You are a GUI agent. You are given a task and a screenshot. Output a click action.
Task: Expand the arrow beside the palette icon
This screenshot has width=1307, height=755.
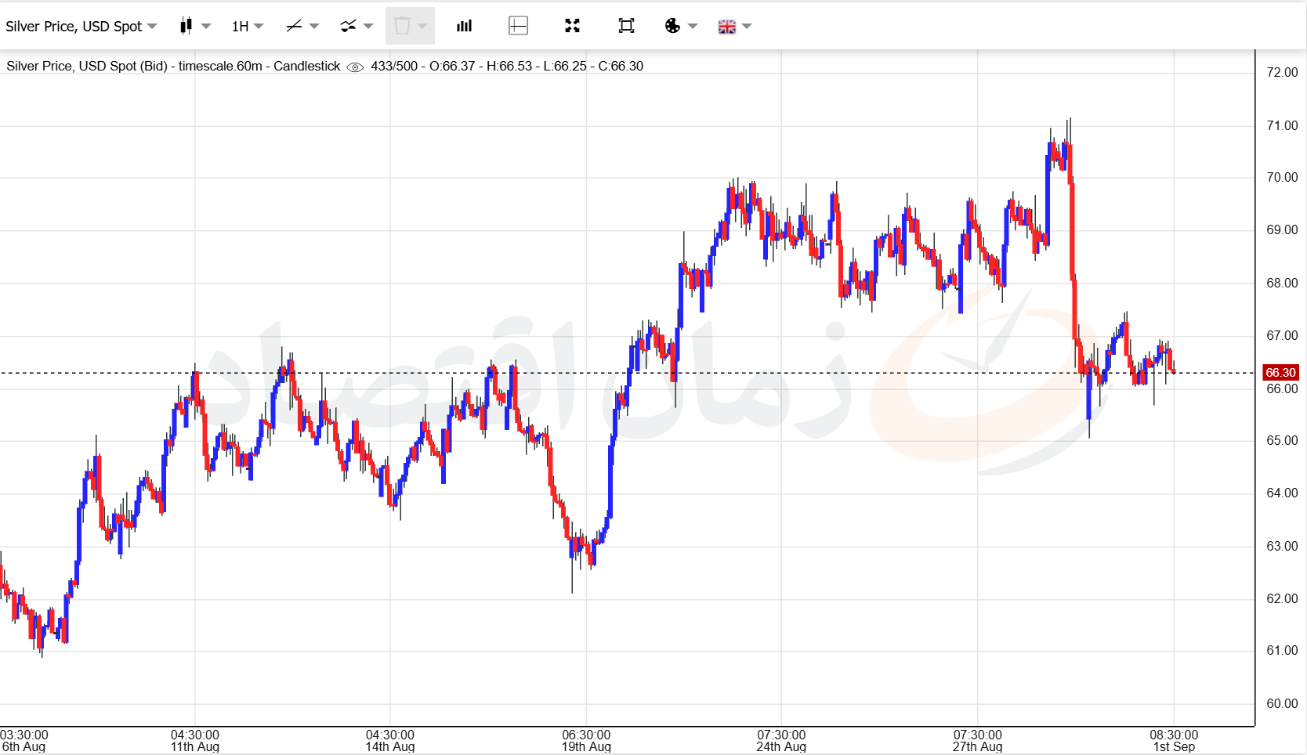(x=693, y=27)
